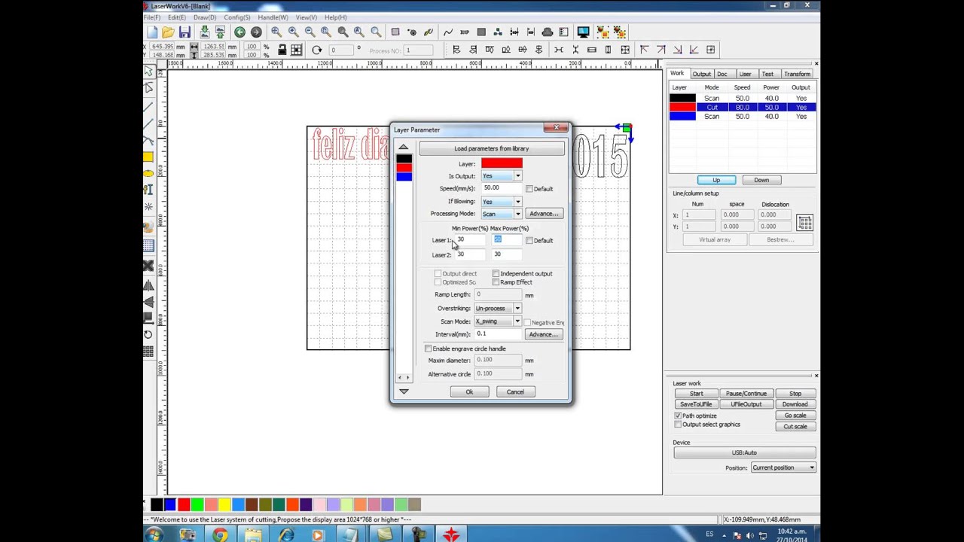Click the array grid tool at toolbar bottom
Viewport: 964px width, 542px height.
(148, 352)
